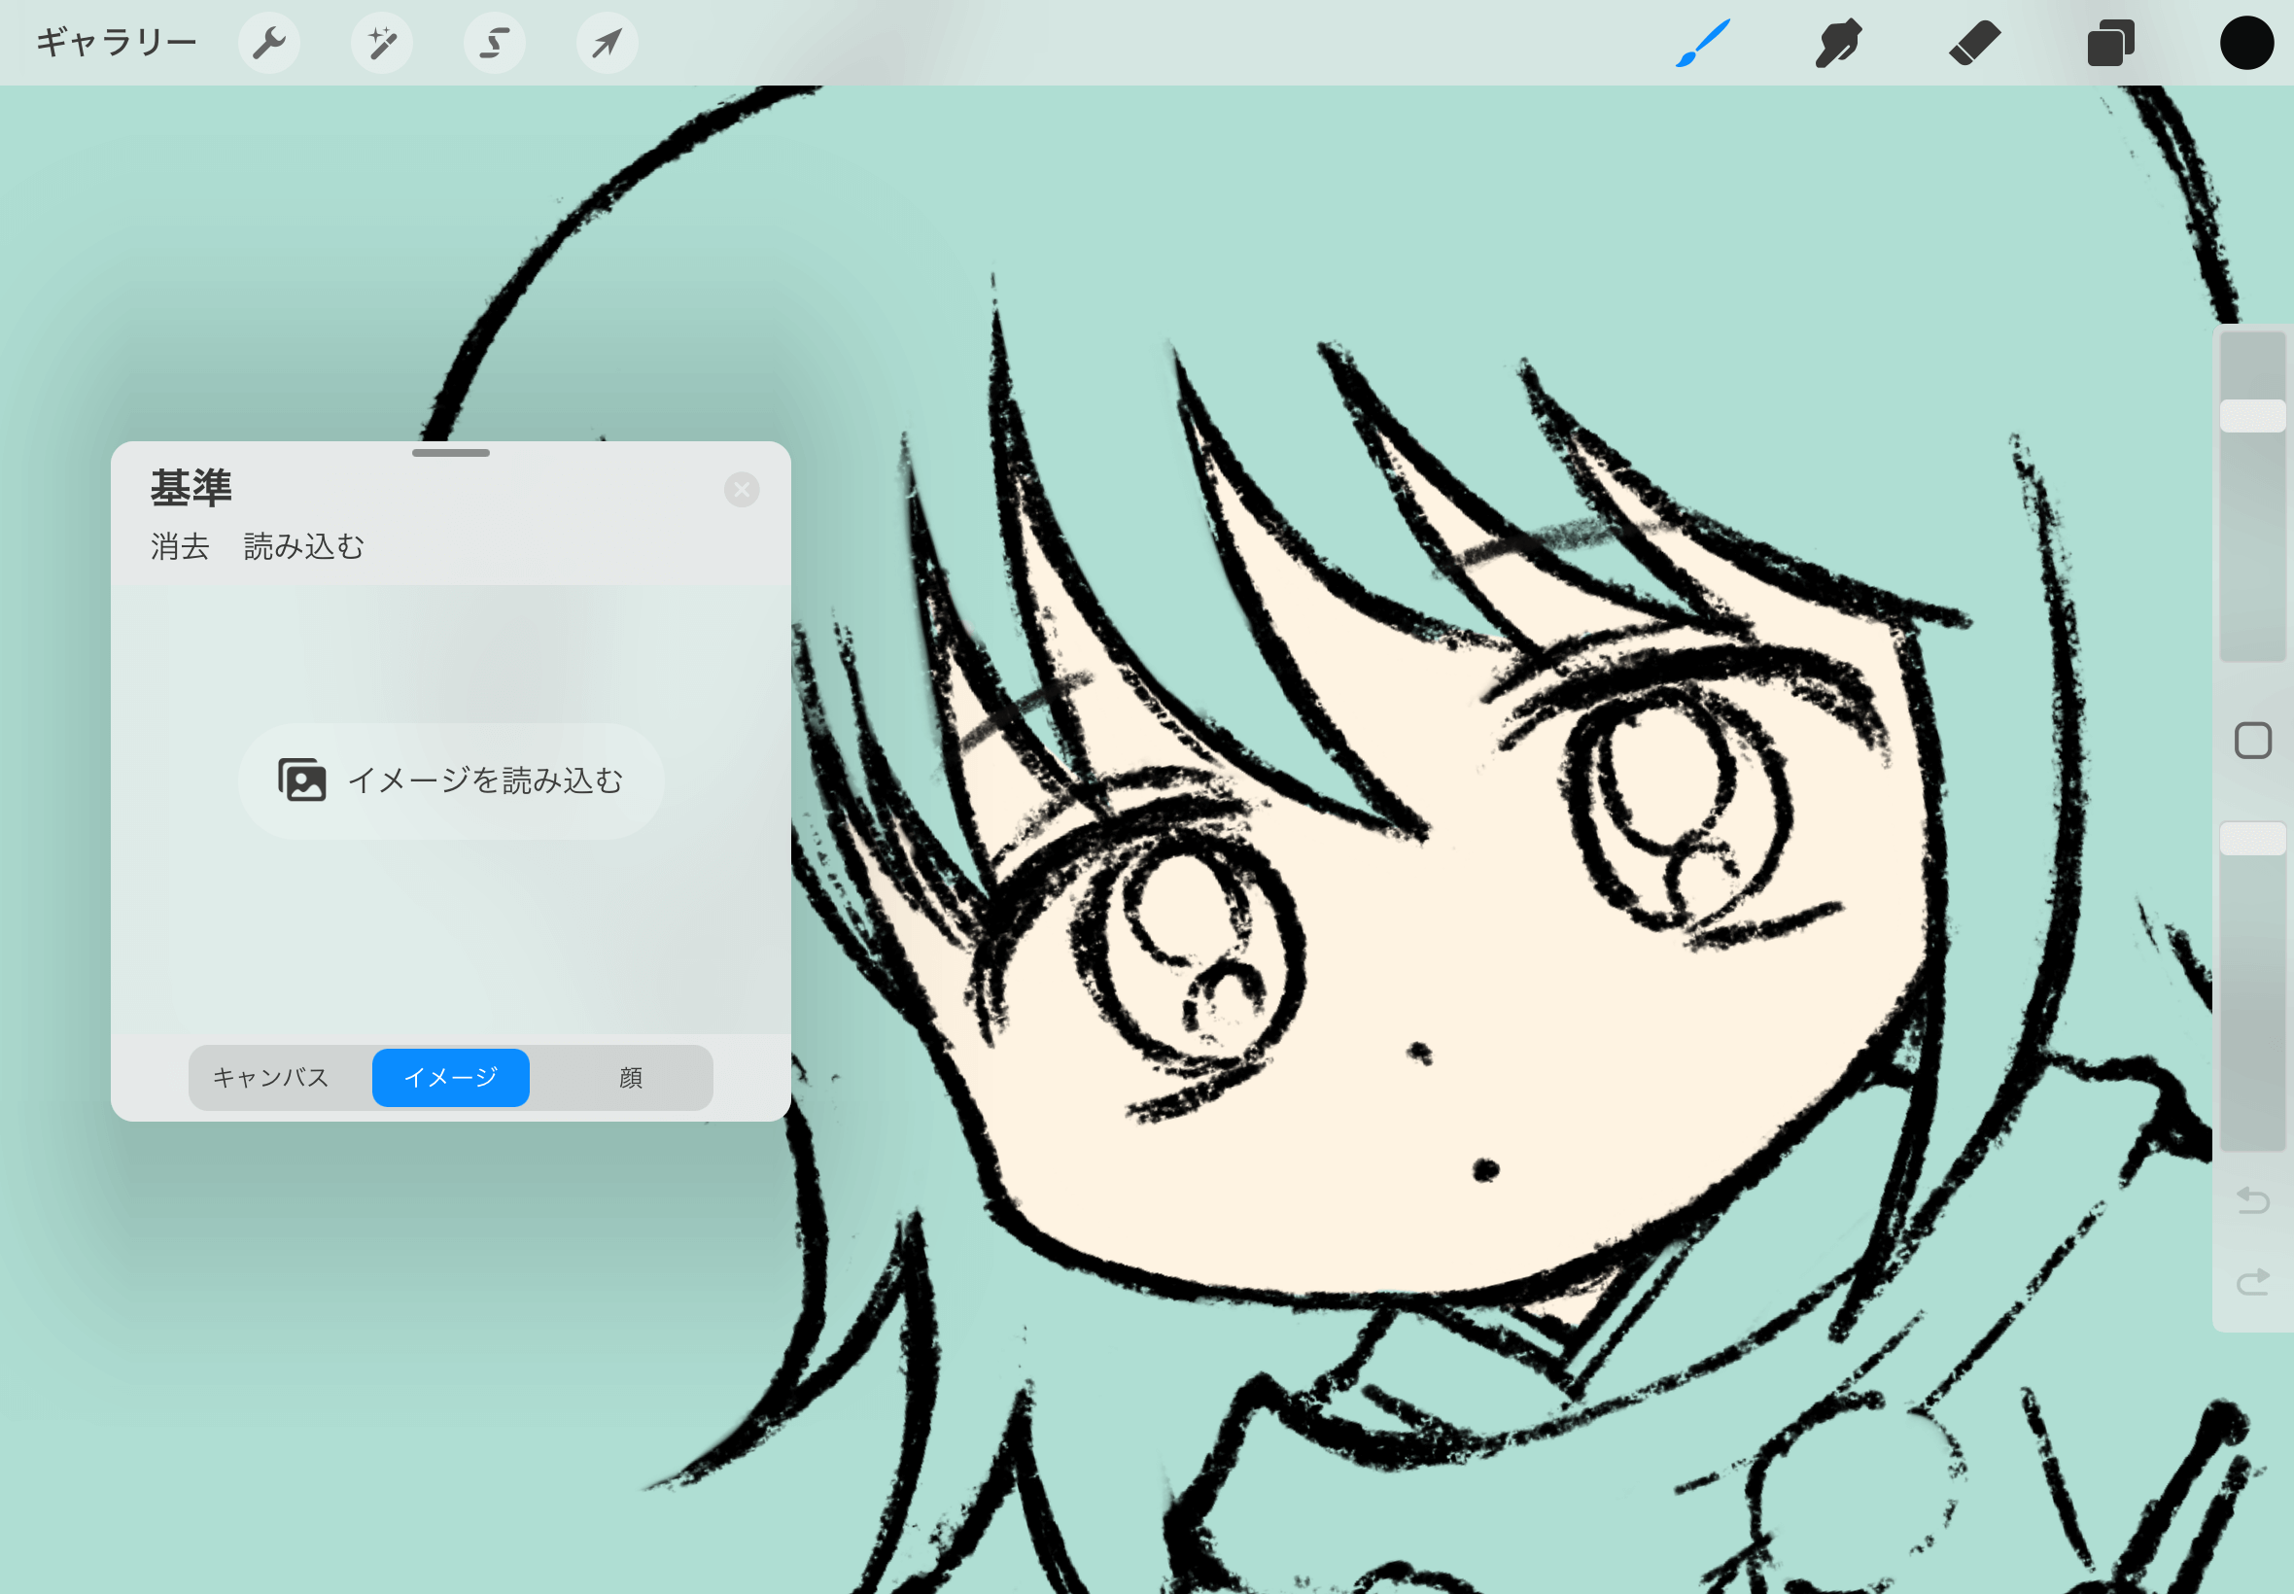Select the Smudge finger tool

click(1837, 43)
